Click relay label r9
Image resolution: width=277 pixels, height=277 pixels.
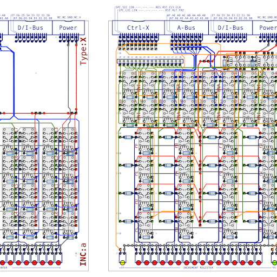[x=176, y=201]
